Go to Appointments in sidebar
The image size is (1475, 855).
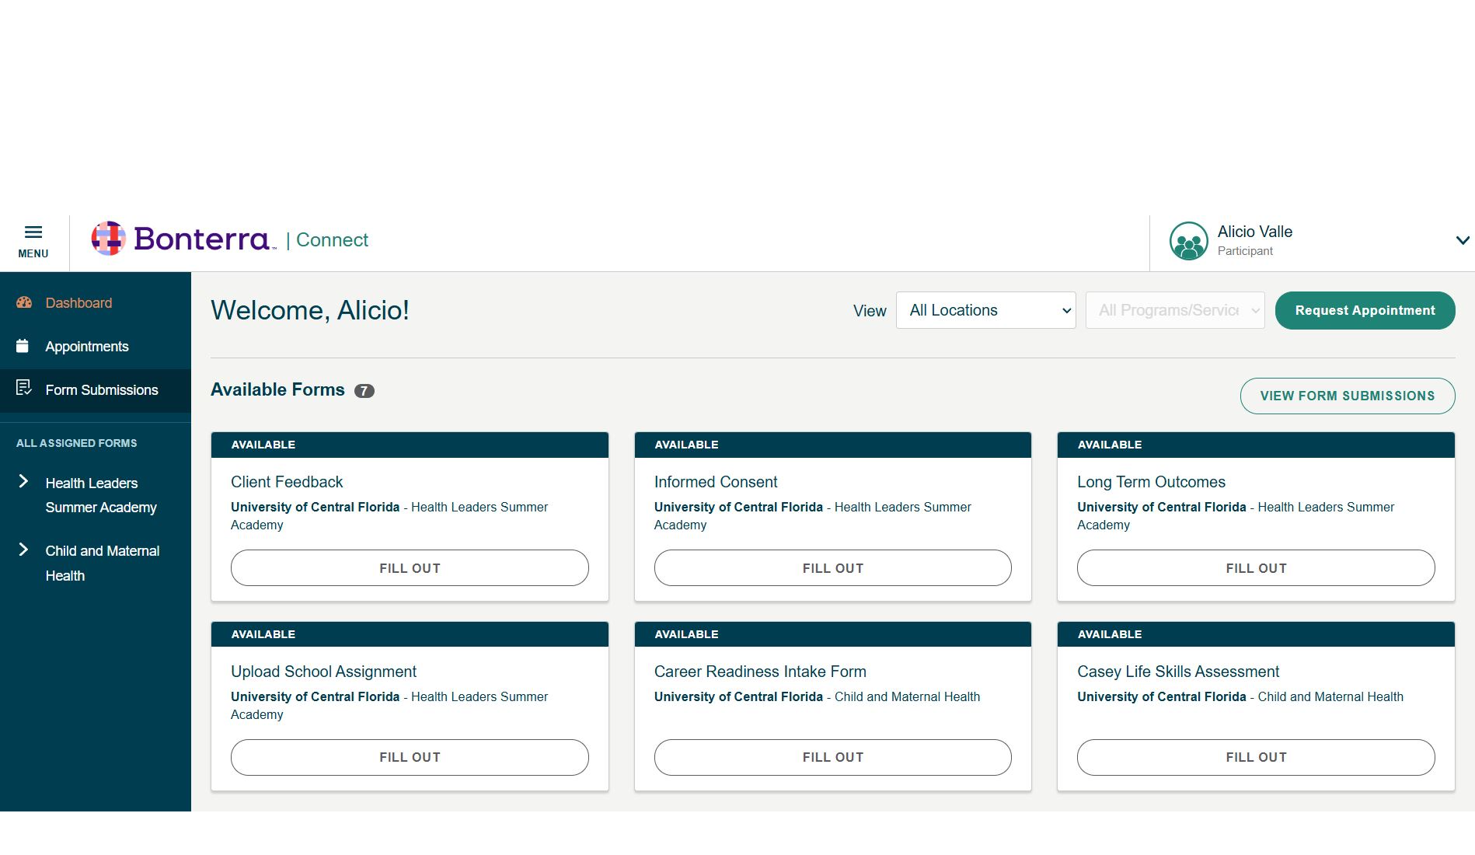86,347
